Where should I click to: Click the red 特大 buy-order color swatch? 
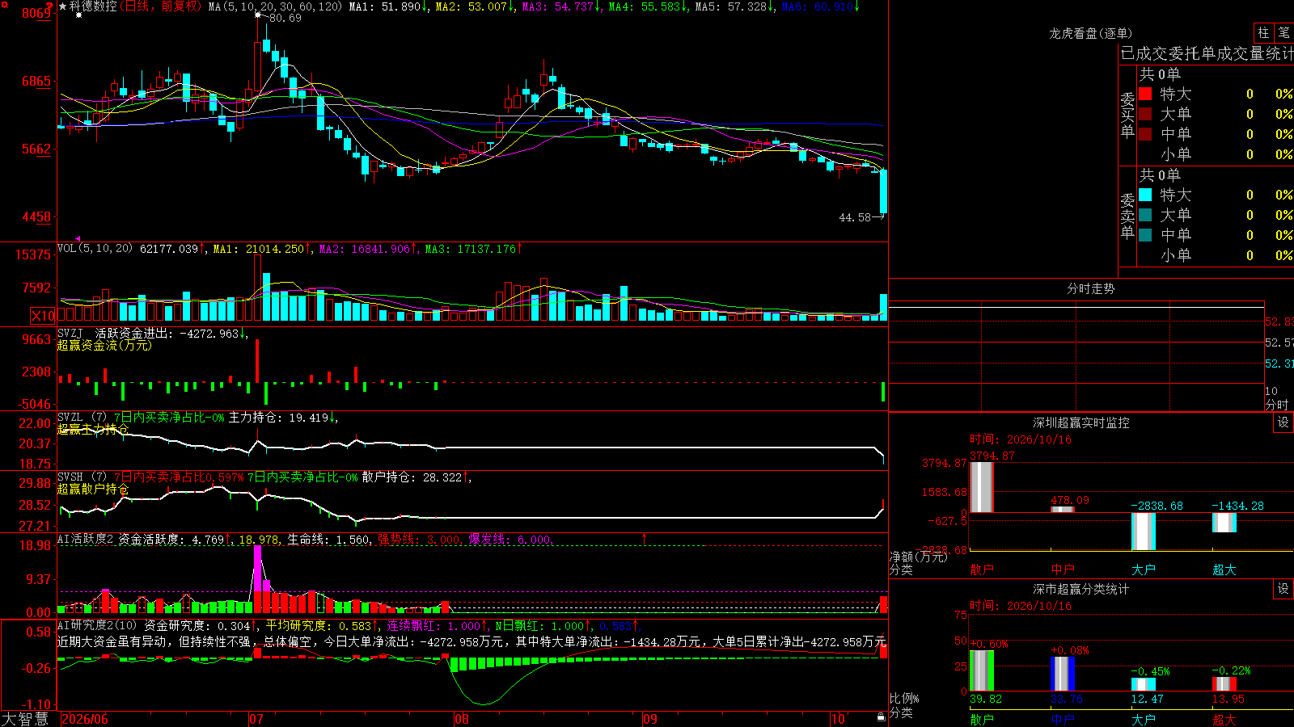pyautogui.click(x=1145, y=94)
